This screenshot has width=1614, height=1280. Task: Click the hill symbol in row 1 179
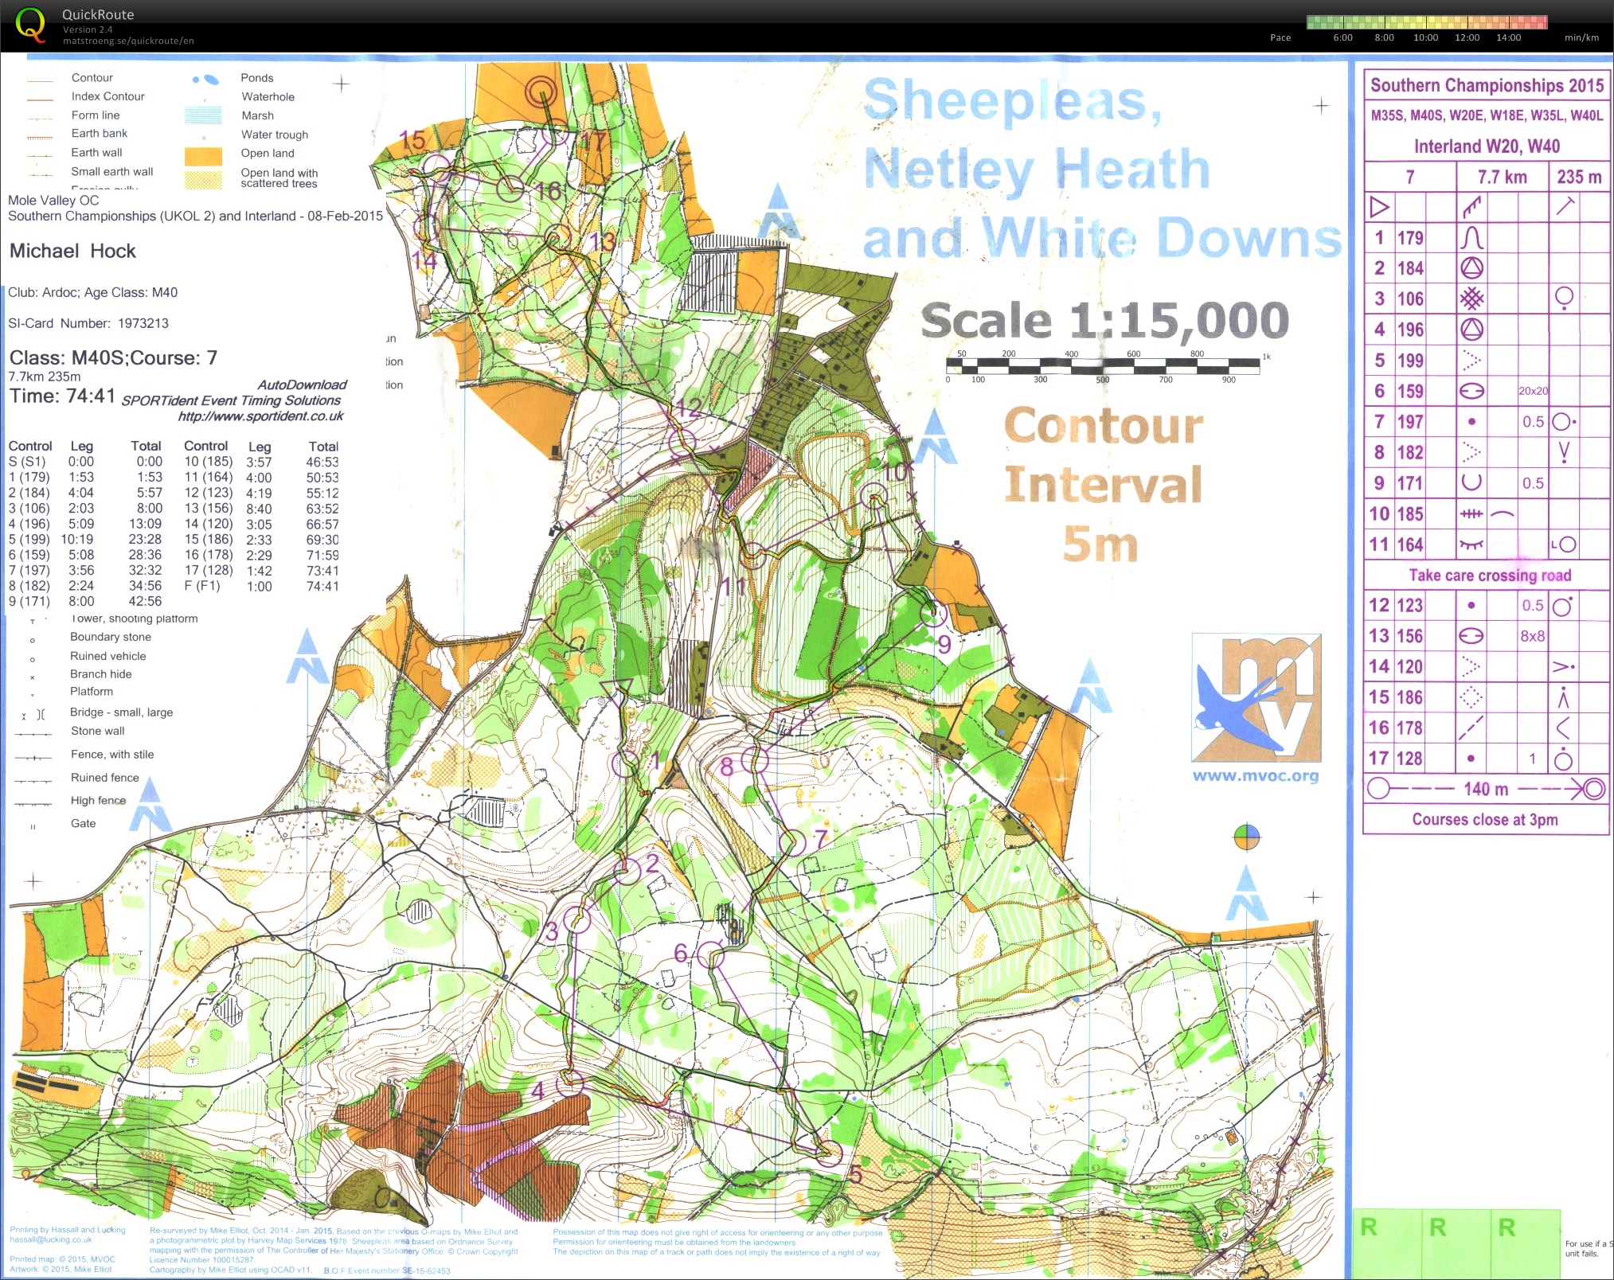(1471, 237)
